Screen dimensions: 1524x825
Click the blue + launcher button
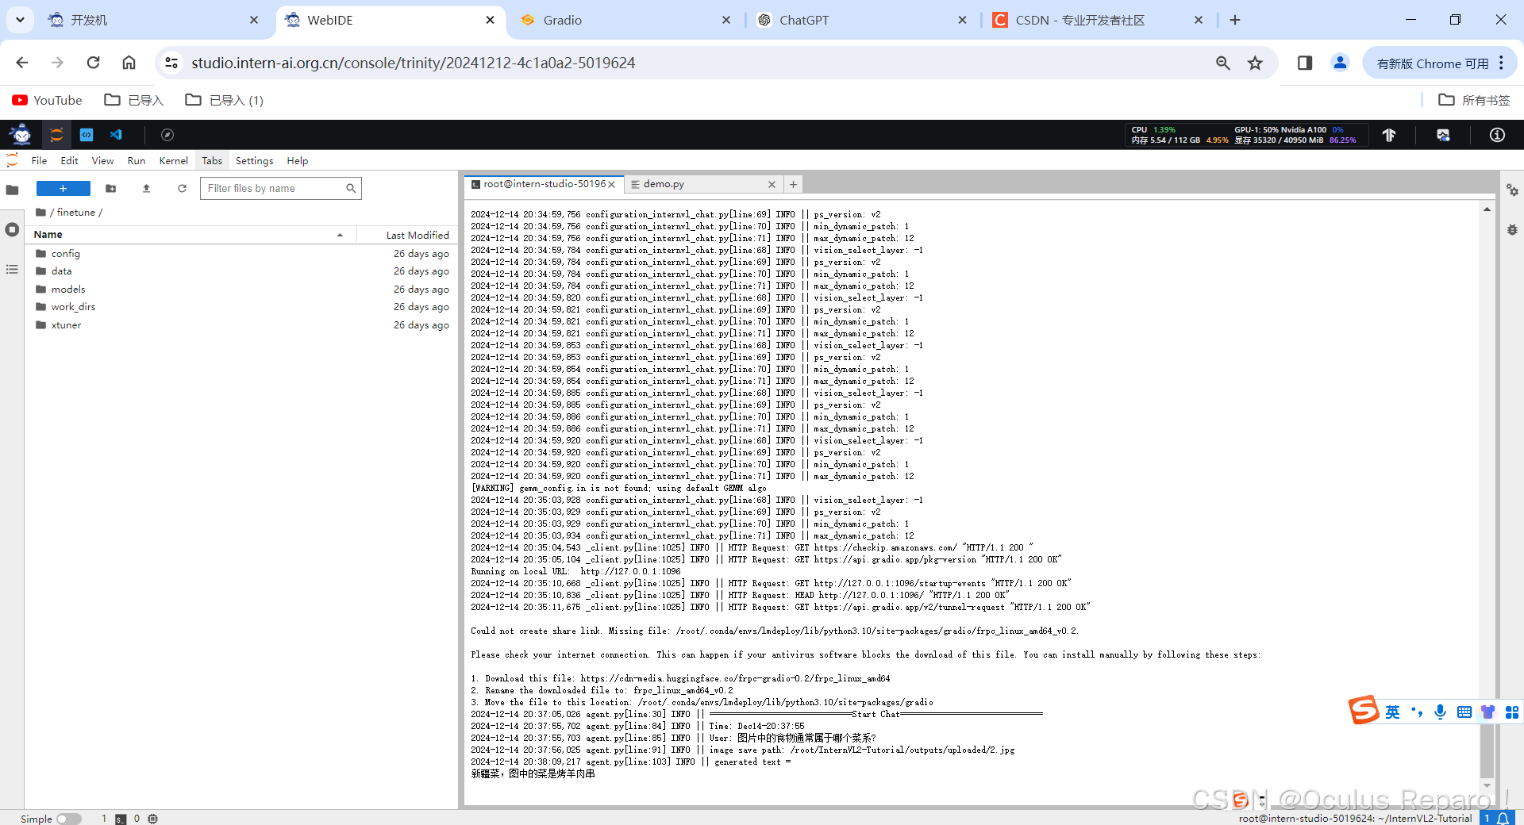click(x=63, y=188)
